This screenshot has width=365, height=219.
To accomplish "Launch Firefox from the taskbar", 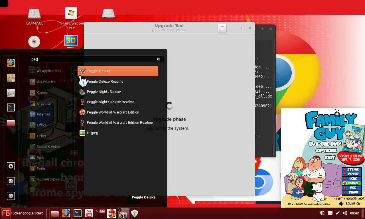I will (66, 213).
